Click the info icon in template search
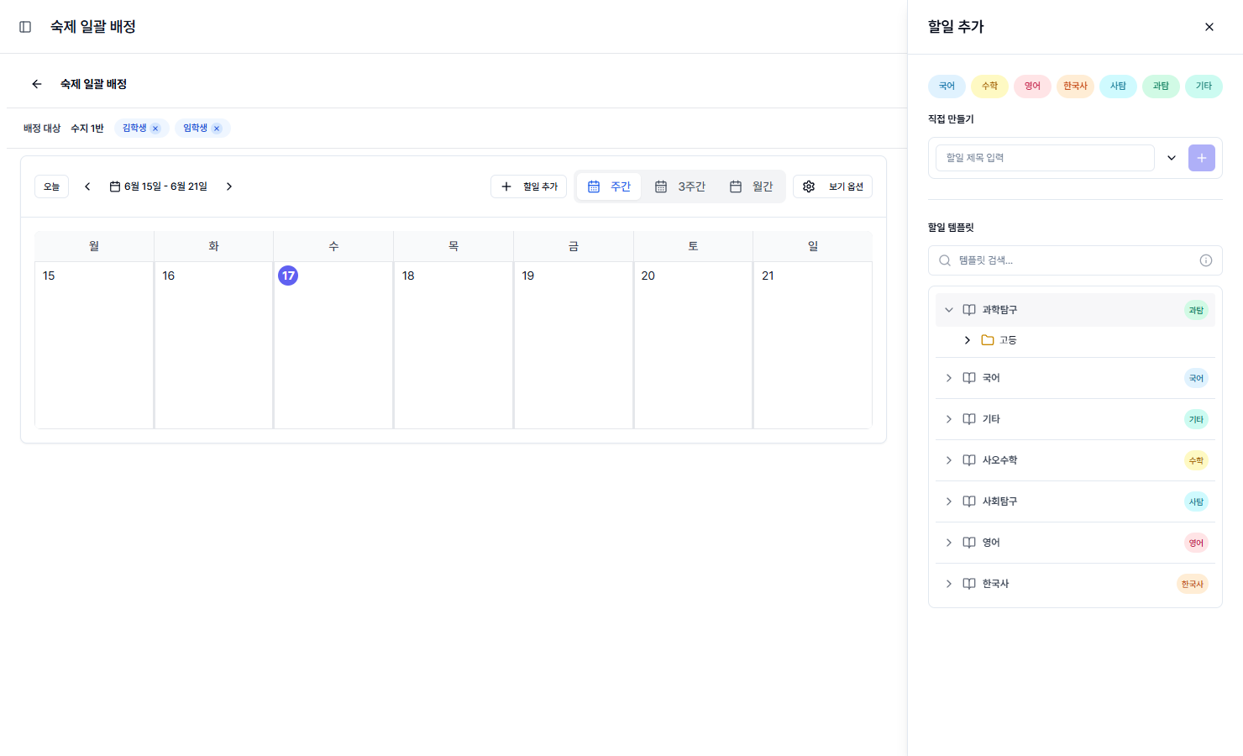Image resolution: width=1243 pixels, height=756 pixels. click(x=1206, y=260)
